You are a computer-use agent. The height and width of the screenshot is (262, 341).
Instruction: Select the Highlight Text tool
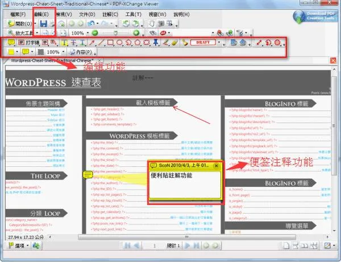pyautogui.click(x=64, y=42)
